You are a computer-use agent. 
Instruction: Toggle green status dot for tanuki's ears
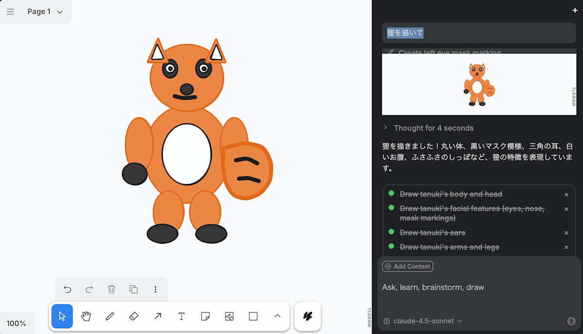tap(391, 232)
